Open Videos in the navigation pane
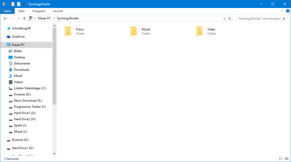 pyautogui.click(x=18, y=82)
